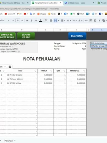Select column G header
107x143 pixels.
46,30
